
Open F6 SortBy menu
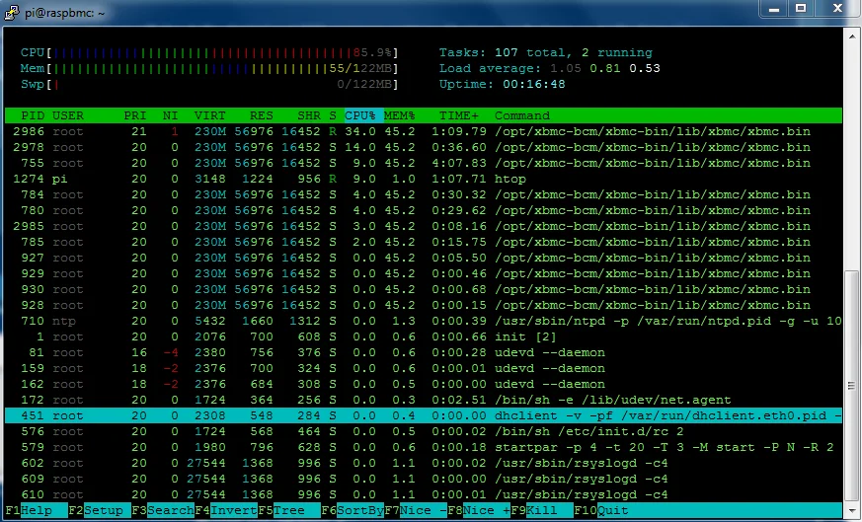353,510
